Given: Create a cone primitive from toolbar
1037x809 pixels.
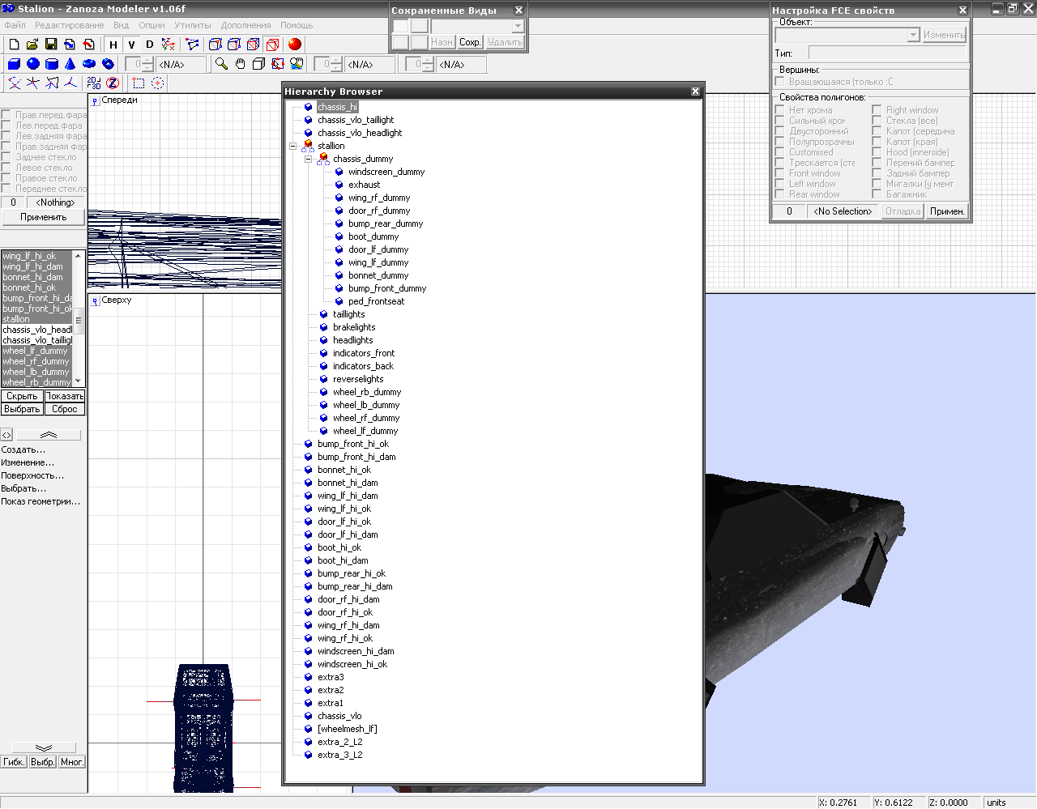Looking at the screenshot, I should point(70,64).
